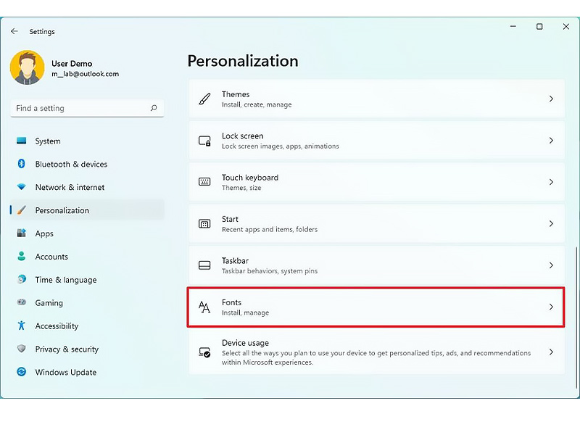Click the Personalization paintbrush sidebar icon
This screenshot has width=580, height=435.
click(22, 210)
